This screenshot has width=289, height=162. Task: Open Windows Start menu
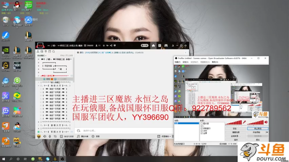4,159
